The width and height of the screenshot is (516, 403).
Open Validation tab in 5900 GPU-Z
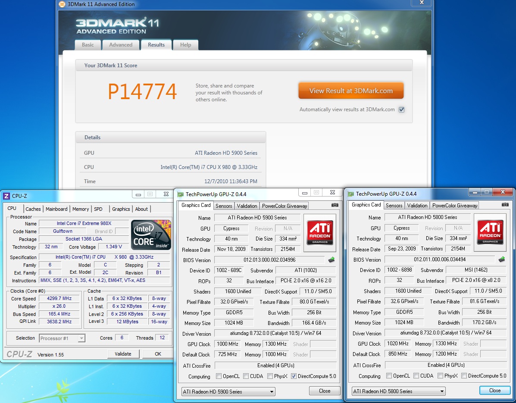pyautogui.click(x=247, y=206)
